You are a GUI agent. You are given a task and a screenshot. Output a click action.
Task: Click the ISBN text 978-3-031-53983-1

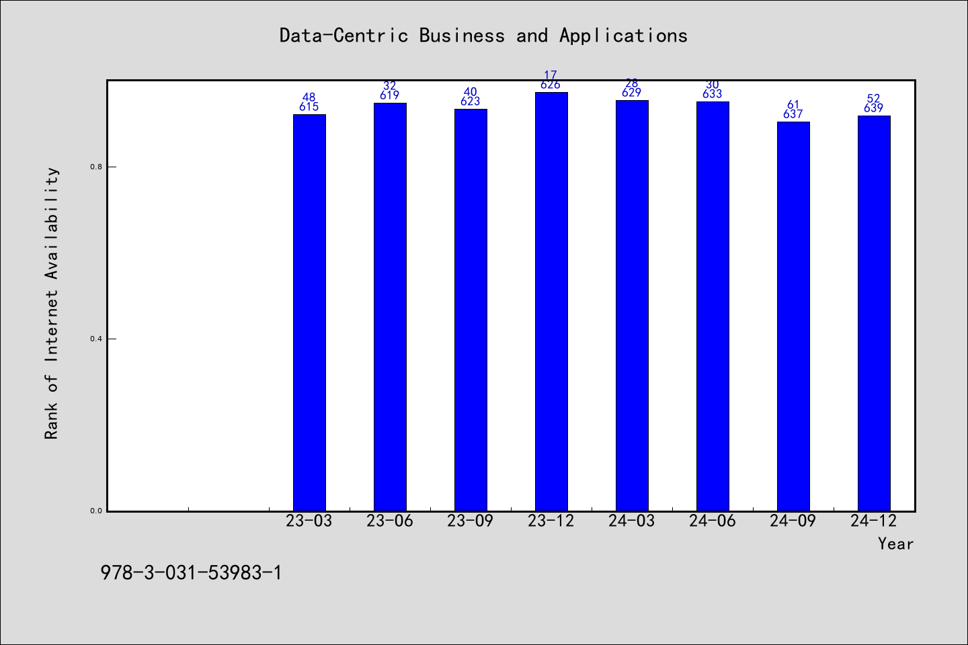pos(192,572)
